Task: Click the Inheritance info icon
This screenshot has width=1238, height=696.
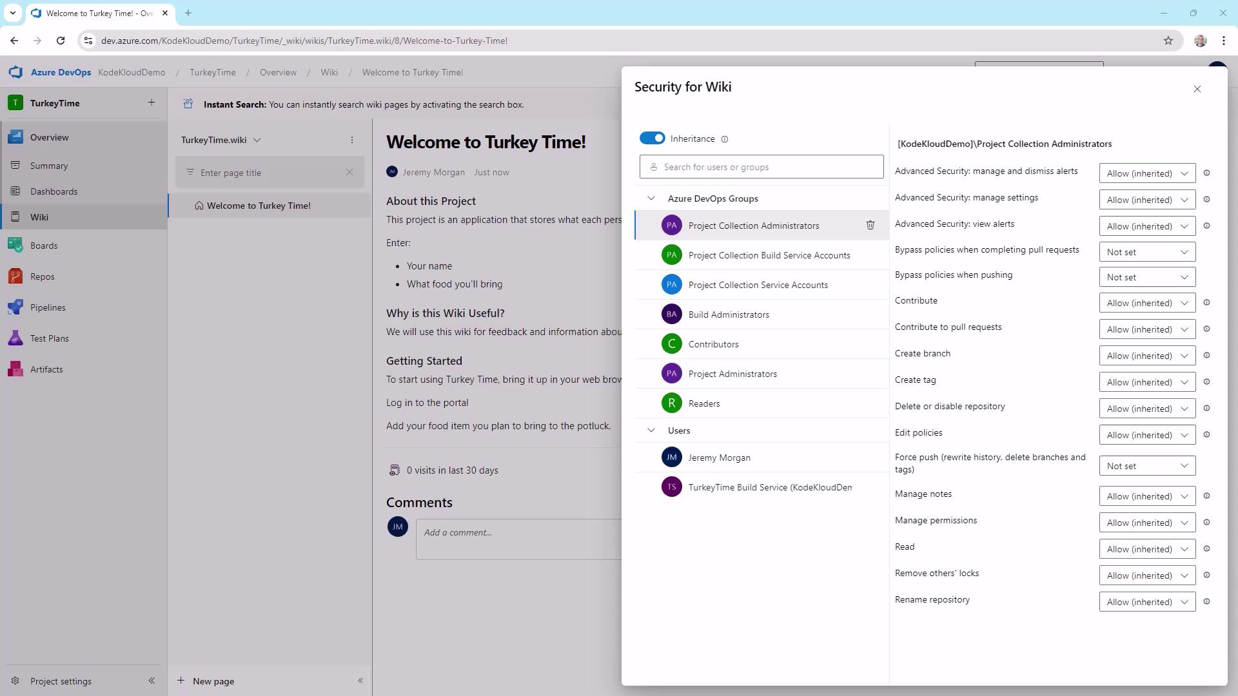Action: (724, 139)
